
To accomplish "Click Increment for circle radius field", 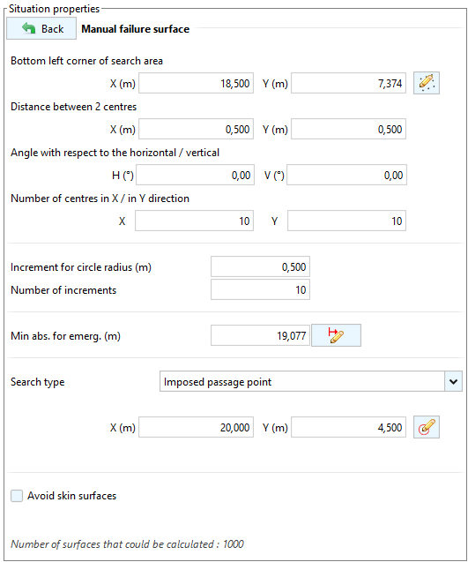I will (x=260, y=266).
